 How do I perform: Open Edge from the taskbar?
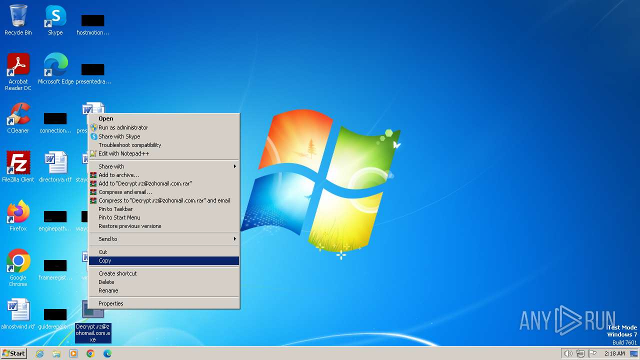click(x=107, y=353)
